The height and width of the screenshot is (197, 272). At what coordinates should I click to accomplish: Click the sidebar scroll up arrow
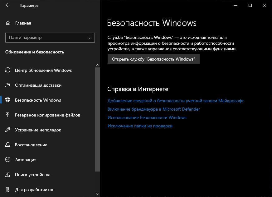(x=98, y=65)
